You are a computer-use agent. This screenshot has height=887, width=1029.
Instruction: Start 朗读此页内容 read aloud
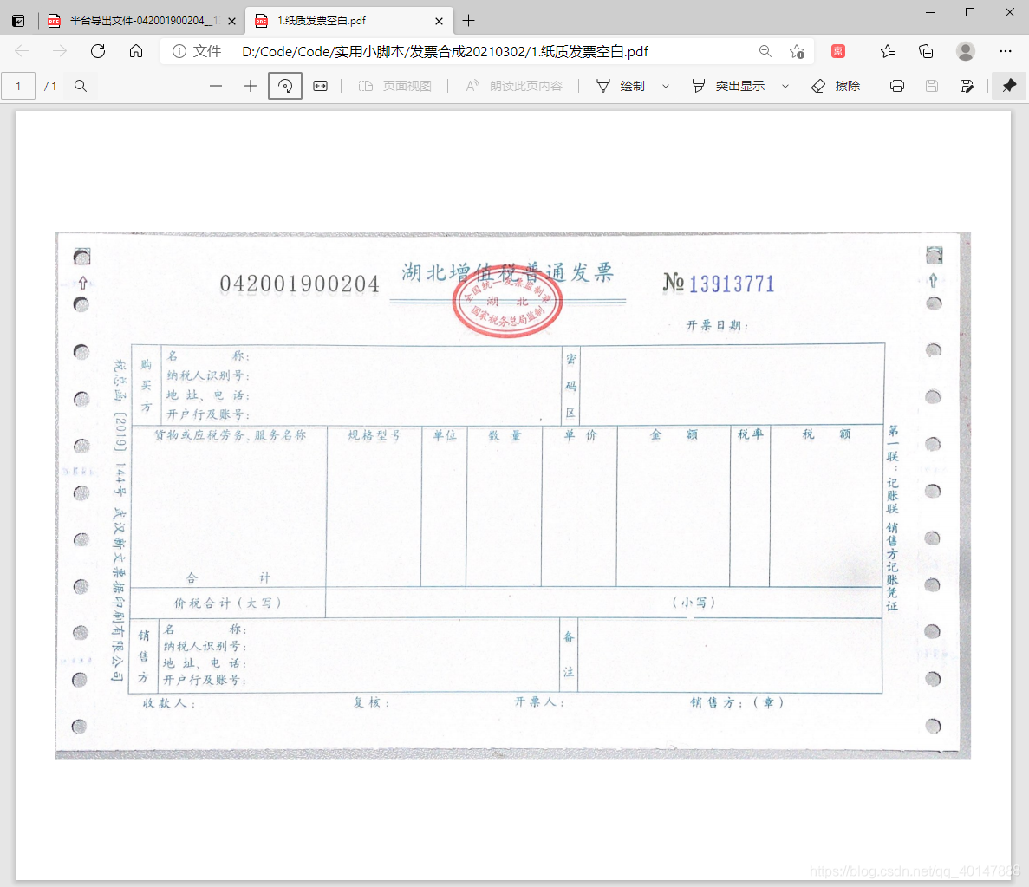click(x=514, y=86)
